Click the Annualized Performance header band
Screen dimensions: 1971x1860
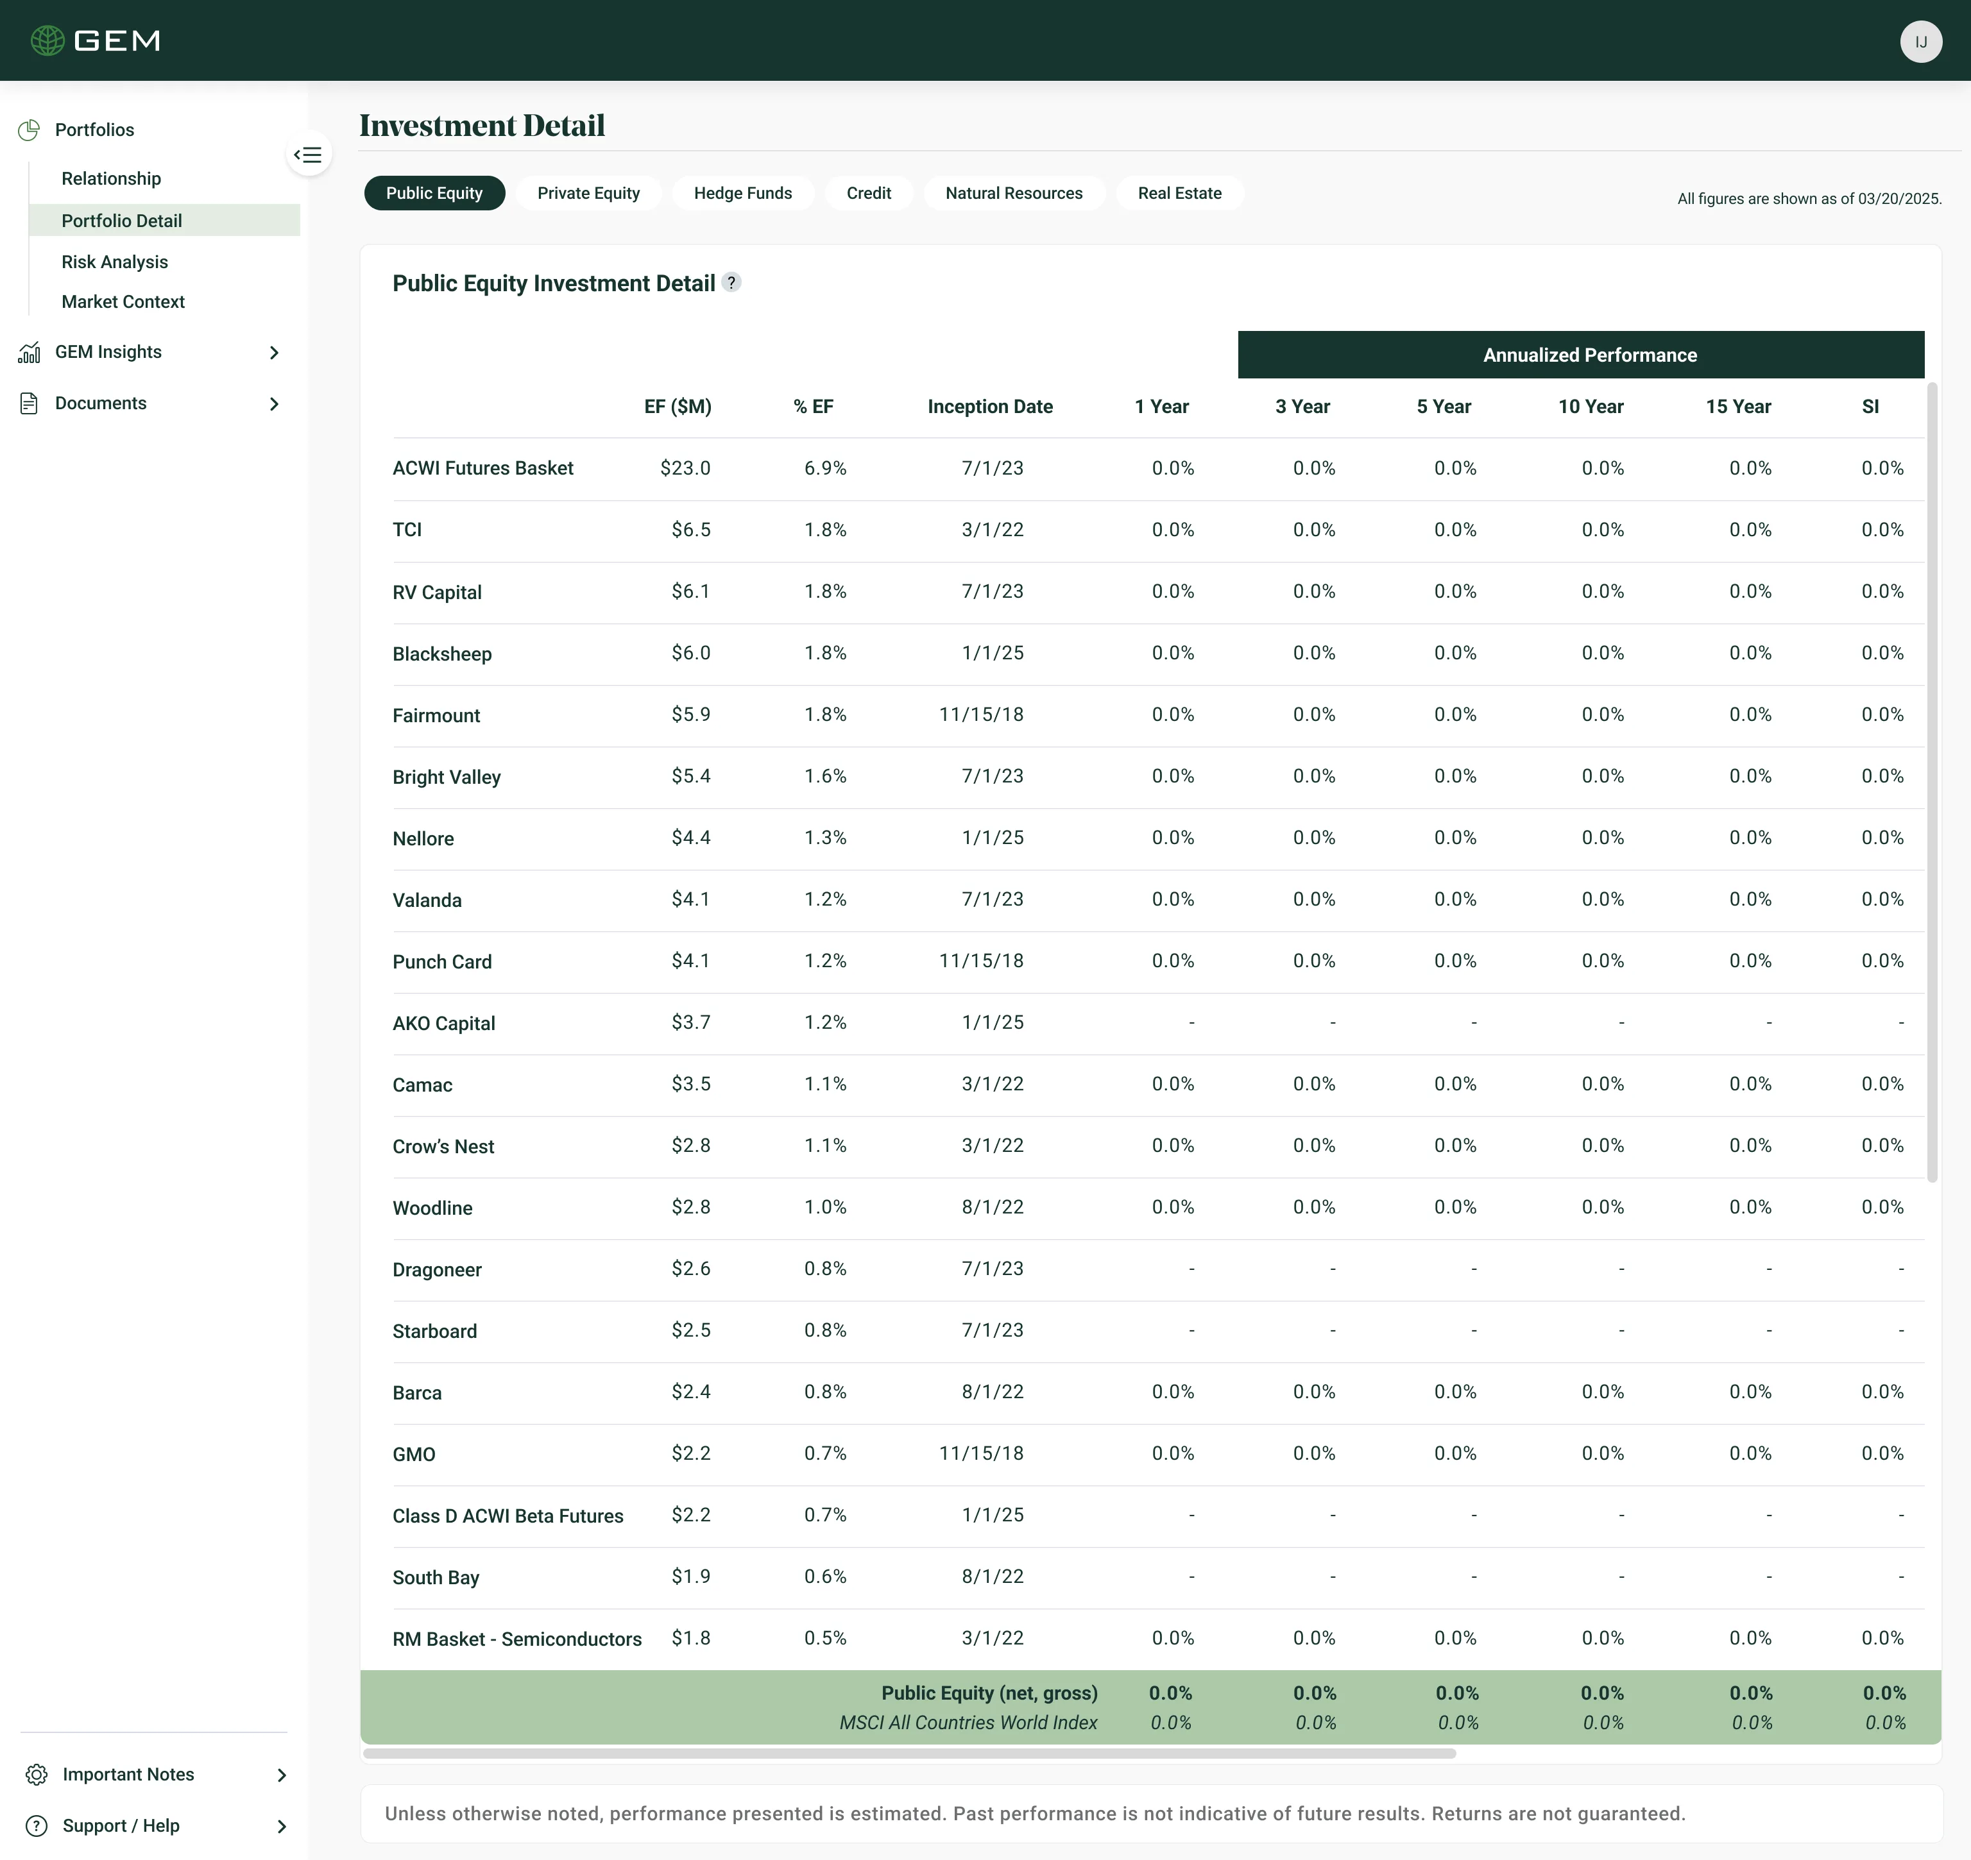pos(1581,355)
